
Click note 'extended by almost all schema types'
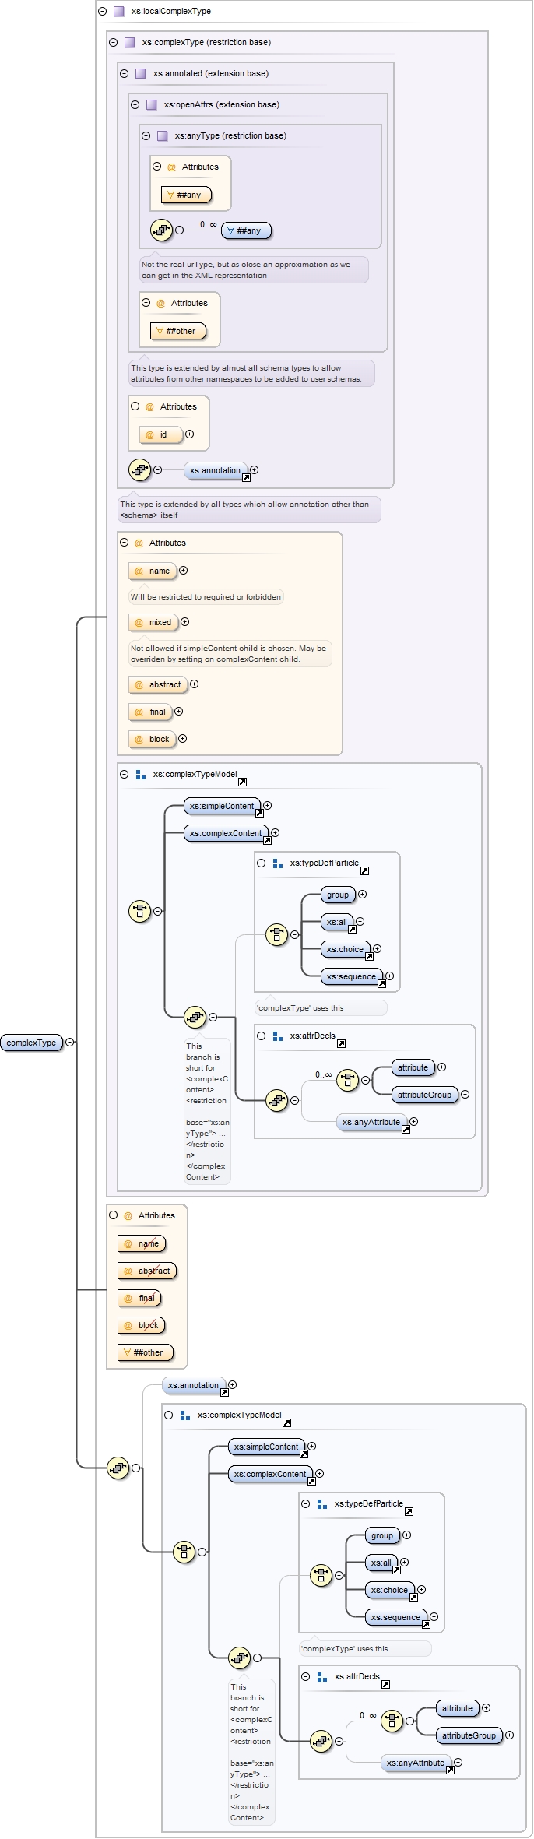coord(251,374)
